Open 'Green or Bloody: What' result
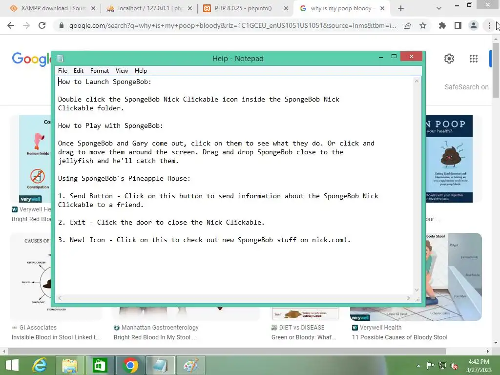 [304, 337]
